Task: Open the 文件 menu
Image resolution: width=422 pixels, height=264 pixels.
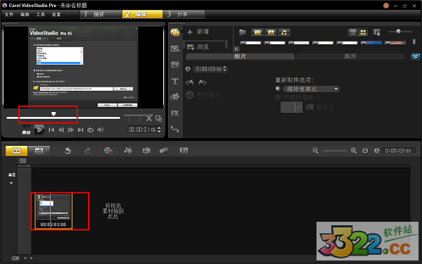Action: point(9,14)
